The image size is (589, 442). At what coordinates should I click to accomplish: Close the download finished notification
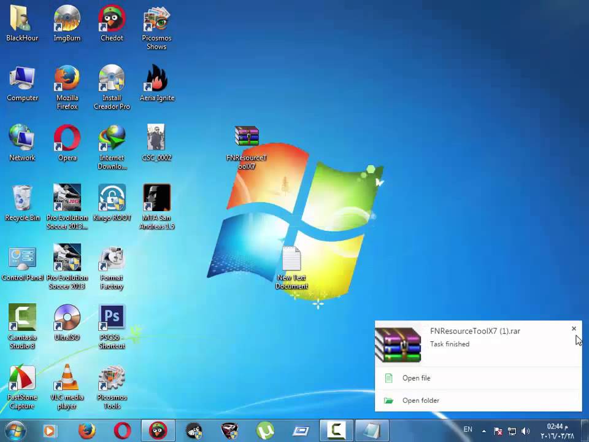tap(574, 328)
